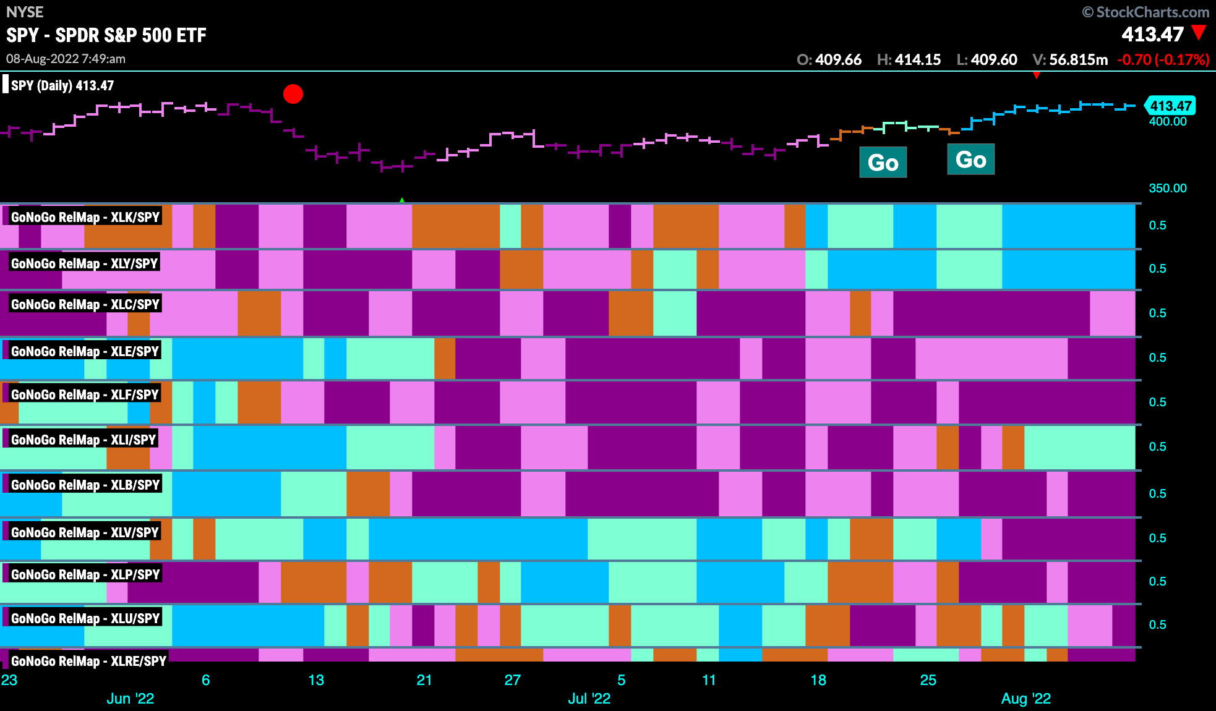The width and height of the screenshot is (1216, 711).
Task: Click the red down arrow beside 413.47
Action: pos(1199,32)
